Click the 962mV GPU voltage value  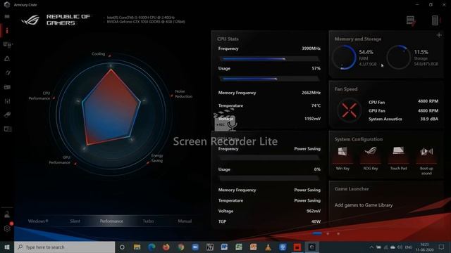tap(314, 211)
